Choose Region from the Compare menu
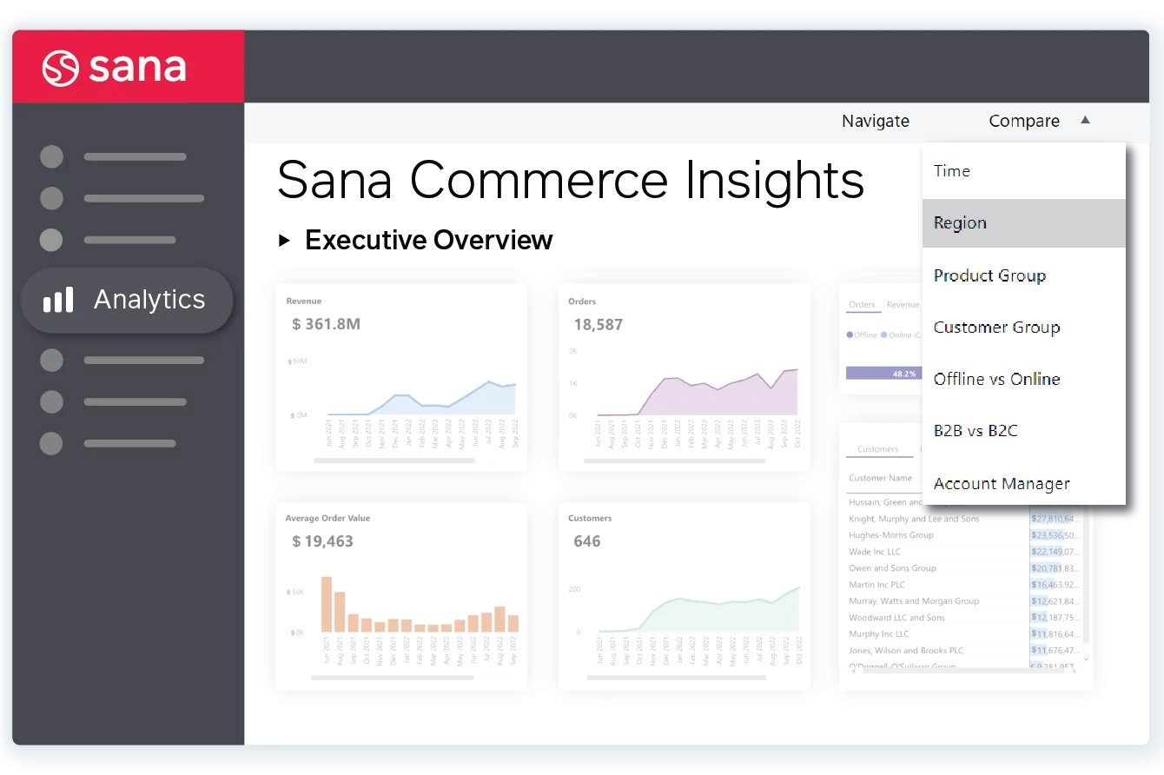This screenshot has width=1164, height=775. coord(960,222)
